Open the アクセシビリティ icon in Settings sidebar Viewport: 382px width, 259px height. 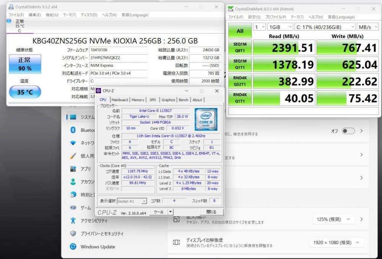[x=73, y=220]
